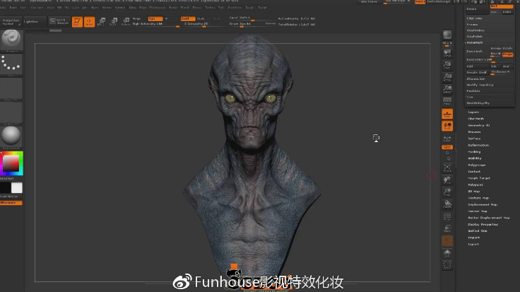Open Quick Sketch mode
The image size is (520, 292).
(x=59, y=22)
